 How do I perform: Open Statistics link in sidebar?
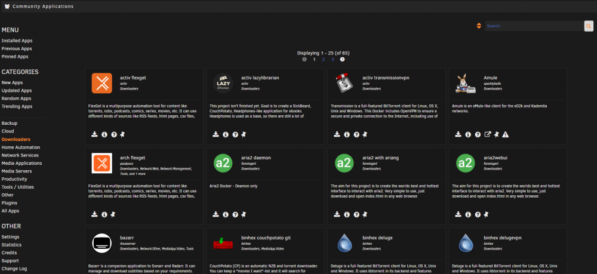coord(11,245)
